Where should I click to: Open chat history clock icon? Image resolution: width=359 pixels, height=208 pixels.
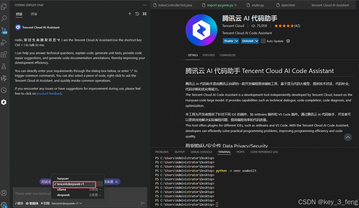pos(137,14)
